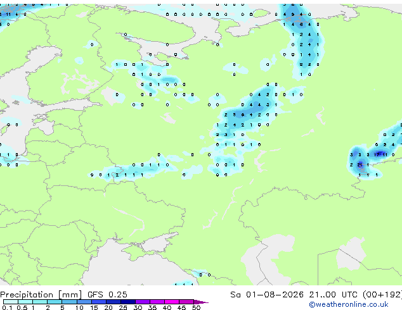
Task: Click the '35' legend scale label
Action: click(152, 307)
